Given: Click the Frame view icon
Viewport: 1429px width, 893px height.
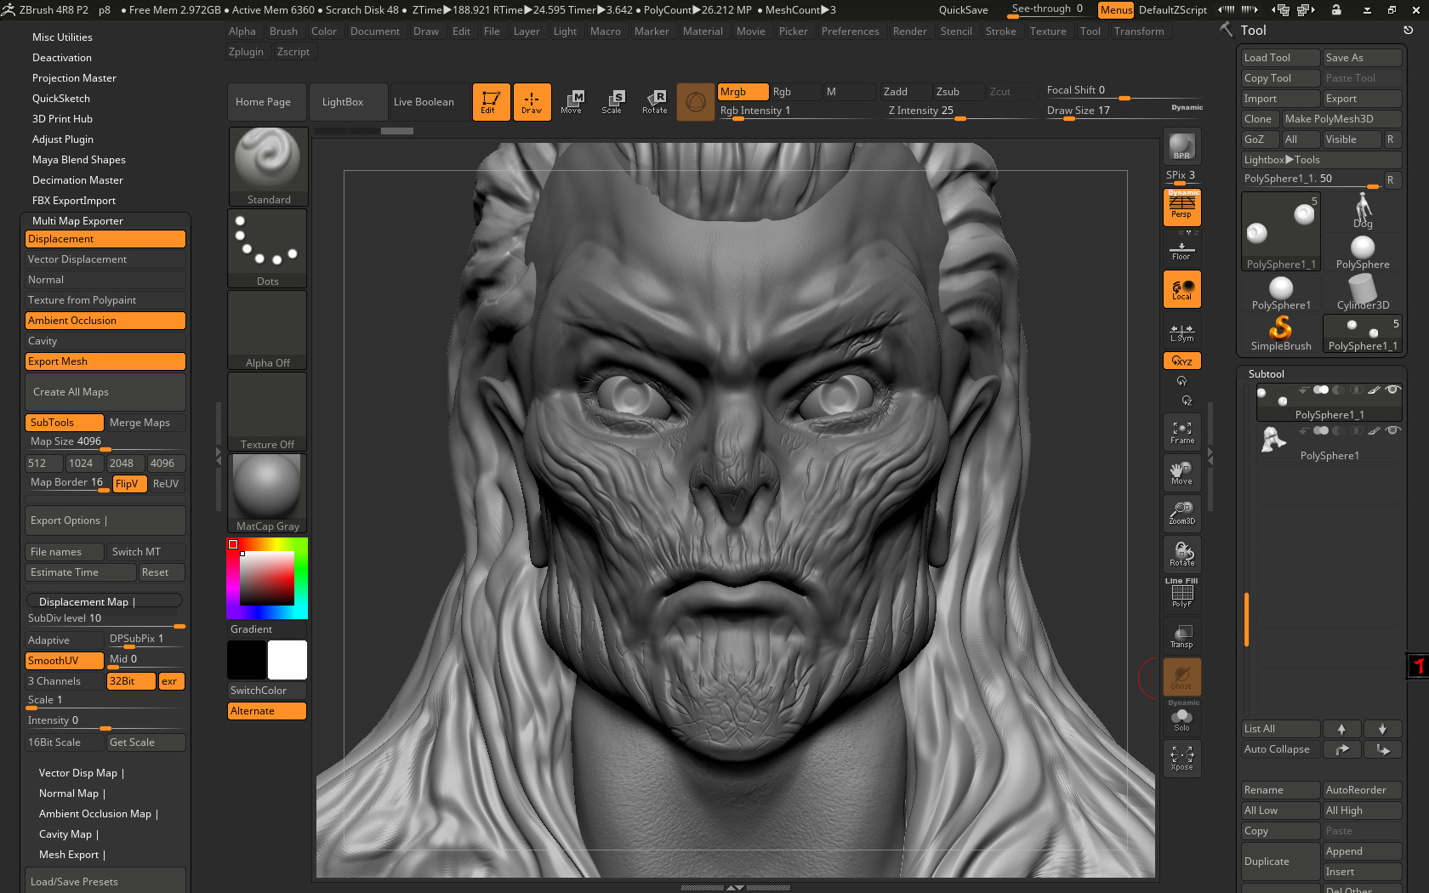Looking at the screenshot, I should tap(1181, 433).
